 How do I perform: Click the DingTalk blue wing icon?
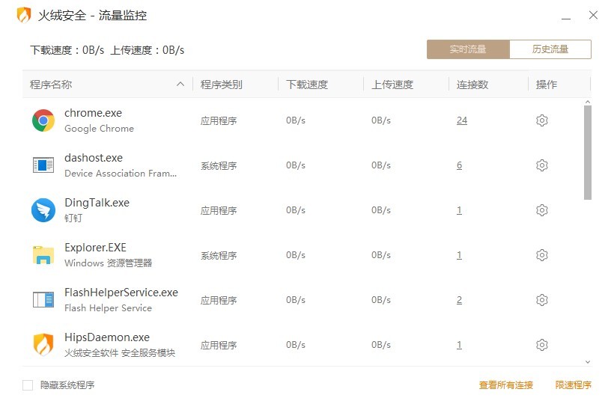43,210
